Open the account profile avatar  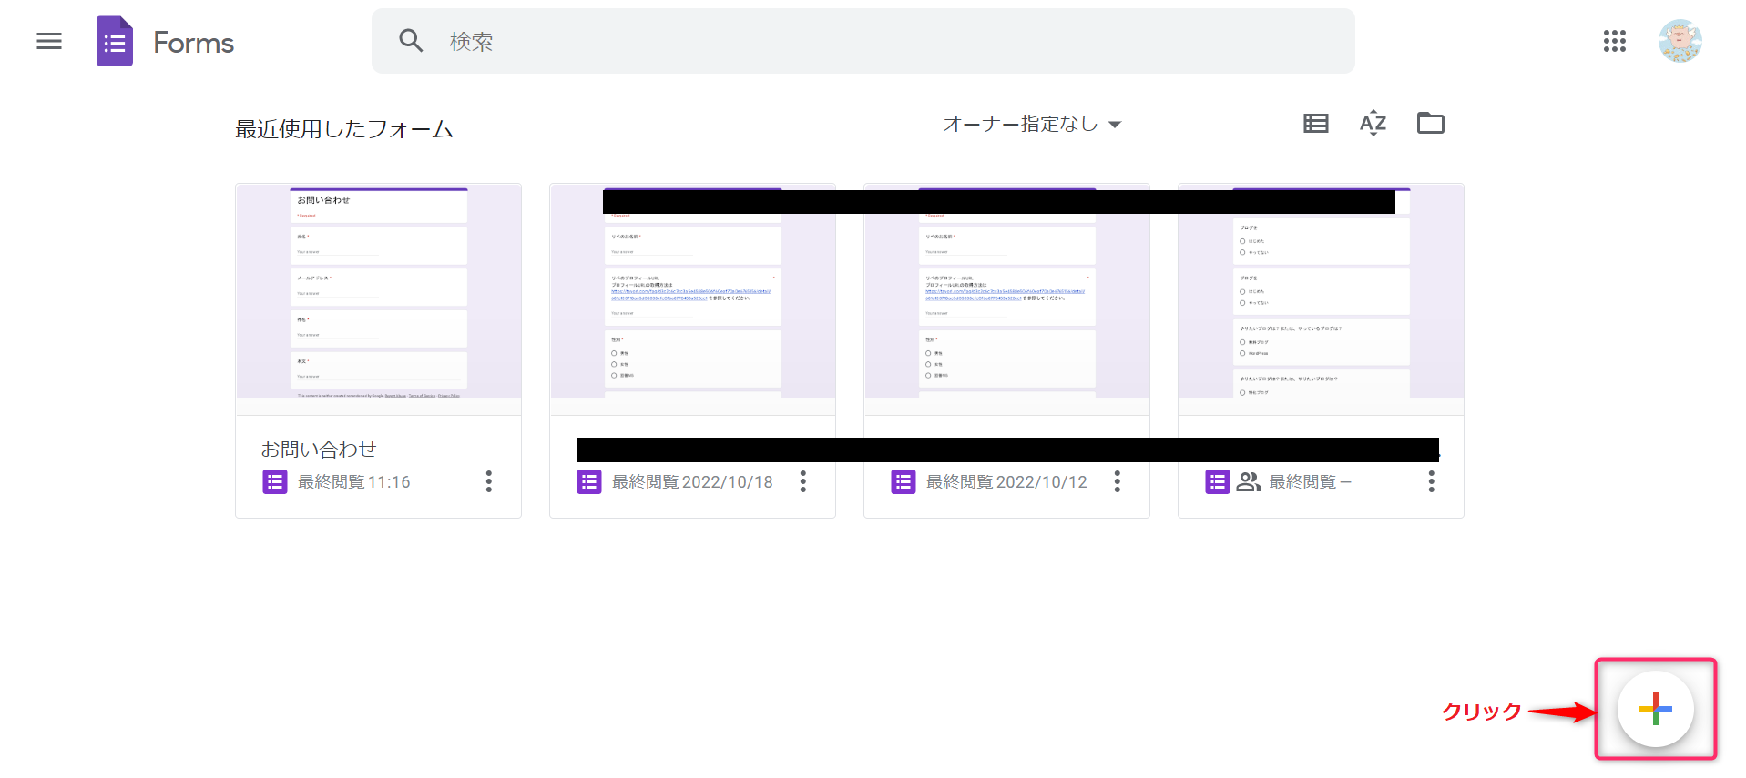pyautogui.click(x=1680, y=41)
